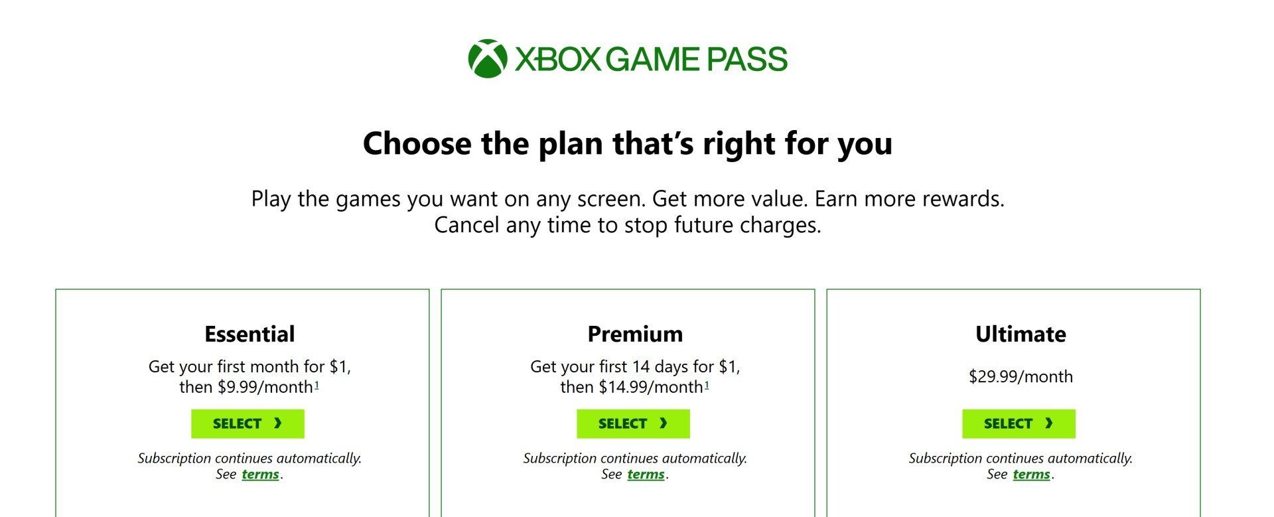Click Ultimate's 'Subscription continues automatically' note
This screenshot has height=517, width=1274.
1021,458
